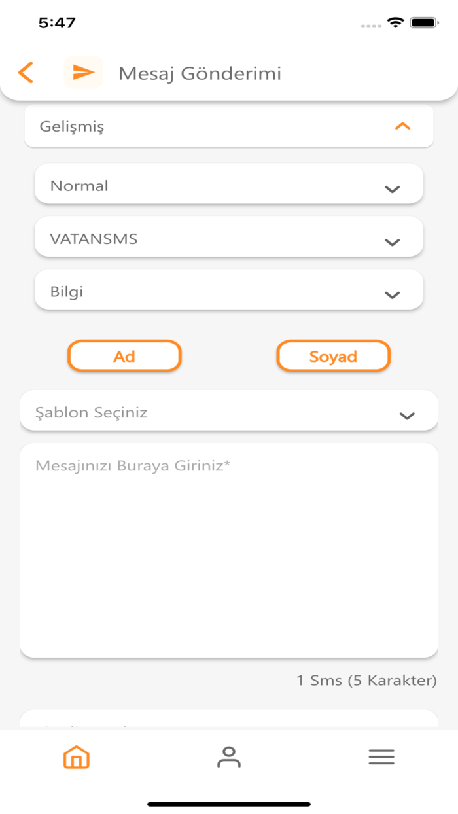The width and height of the screenshot is (458, 814).
Task: Open the profile icon at the bottom
Action: pyautogui.click(x=228, y=757)
